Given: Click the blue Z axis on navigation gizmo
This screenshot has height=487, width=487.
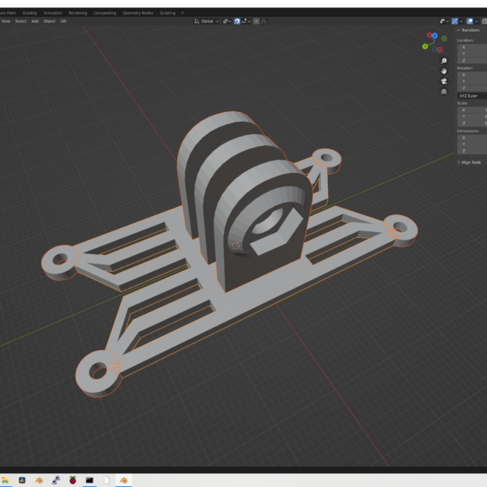Looking at the screenshot, I should click(435, 36).
